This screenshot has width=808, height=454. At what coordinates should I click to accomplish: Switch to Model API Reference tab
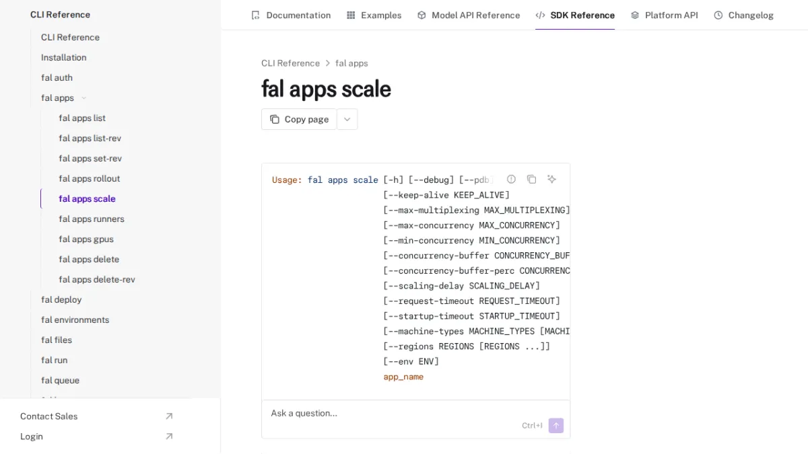pyautogui.click(x=469, y=15)
